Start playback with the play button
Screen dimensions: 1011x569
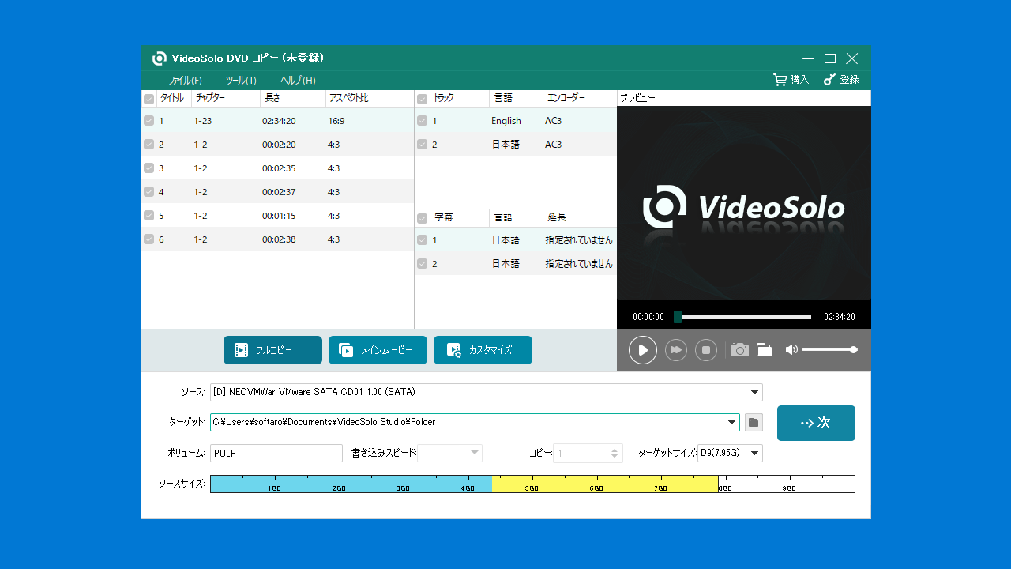[643, 350]
